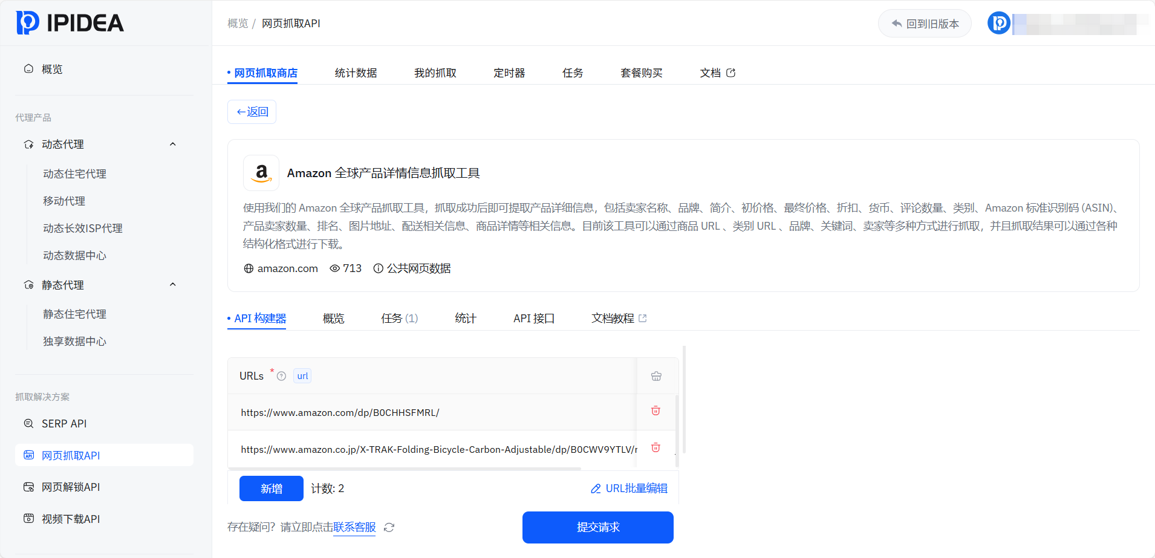This screenshot has height=558, width=1155.
Task: Switch to the 定时器 tab
Action: [x=509, y=73]
